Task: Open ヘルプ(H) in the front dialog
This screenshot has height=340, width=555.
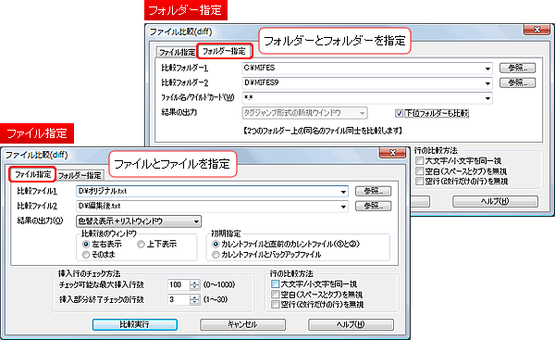Action: pos(351,324)
